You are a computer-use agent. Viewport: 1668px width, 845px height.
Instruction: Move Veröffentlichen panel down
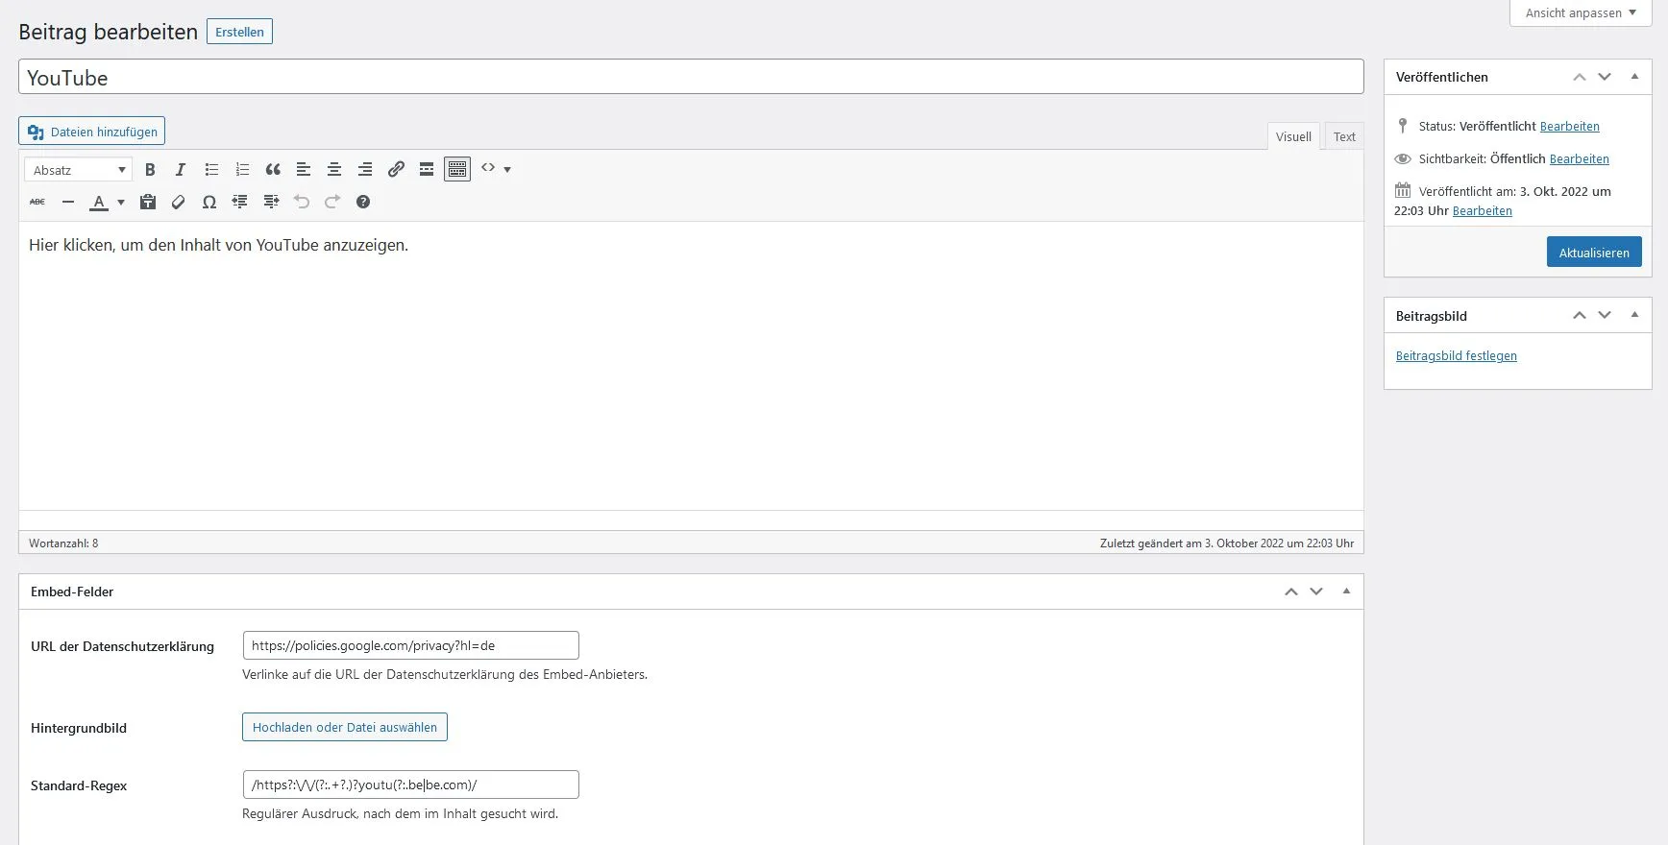1604,77
